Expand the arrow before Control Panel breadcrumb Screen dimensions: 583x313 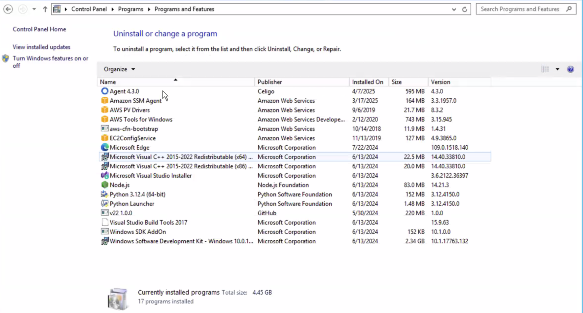coord(66,9)
